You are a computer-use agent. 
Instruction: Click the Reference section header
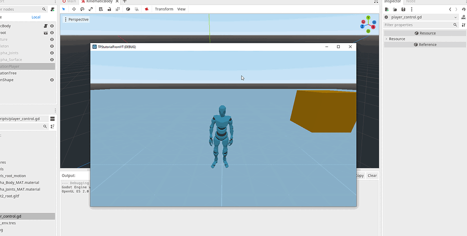point(425,45)
